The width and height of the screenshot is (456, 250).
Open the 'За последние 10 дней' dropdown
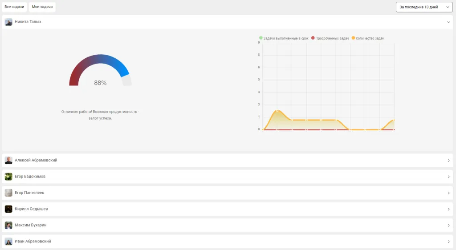click(424, 7)
